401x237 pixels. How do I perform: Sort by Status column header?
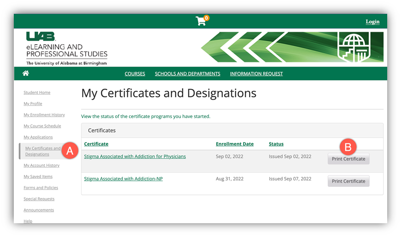(x=276, y=144)
